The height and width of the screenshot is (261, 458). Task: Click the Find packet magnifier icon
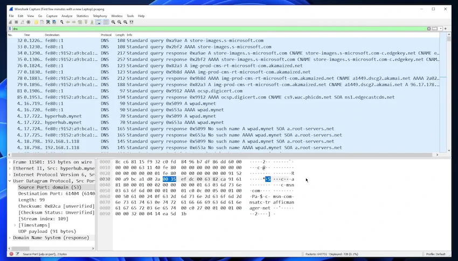(x=61, y=22)
